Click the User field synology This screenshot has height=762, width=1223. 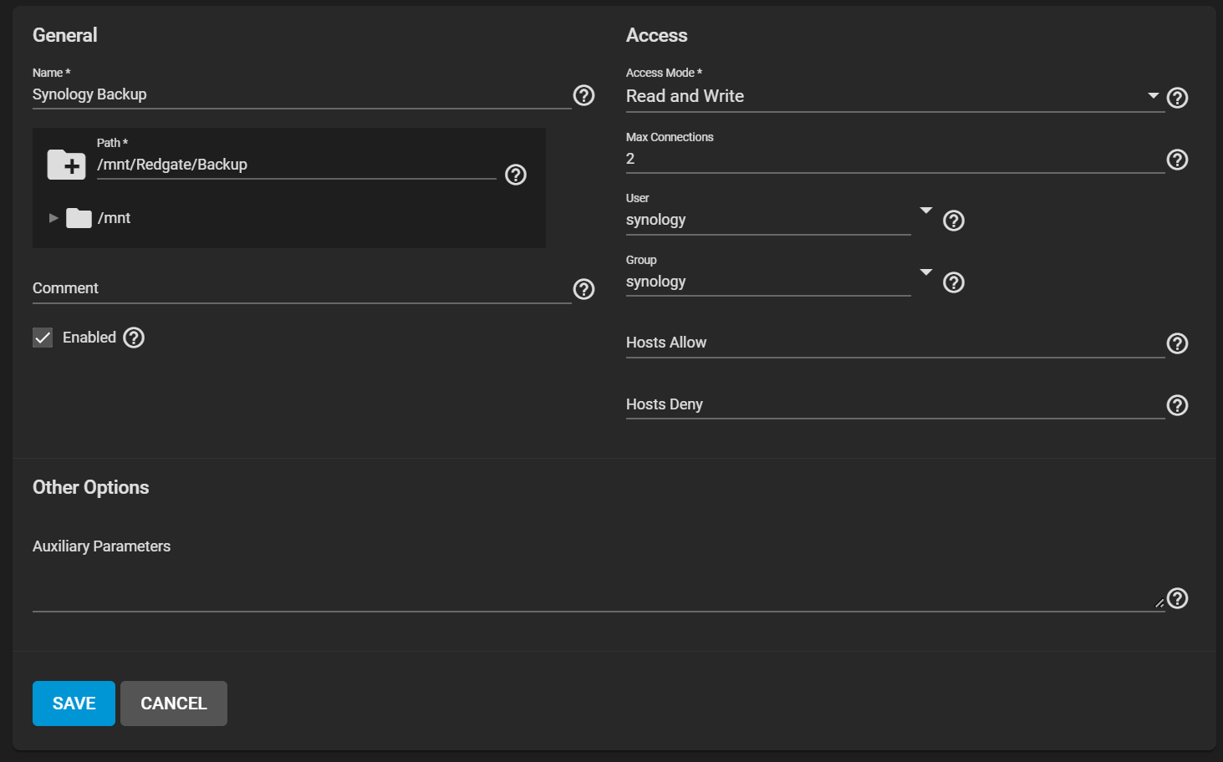pos(768,220)
